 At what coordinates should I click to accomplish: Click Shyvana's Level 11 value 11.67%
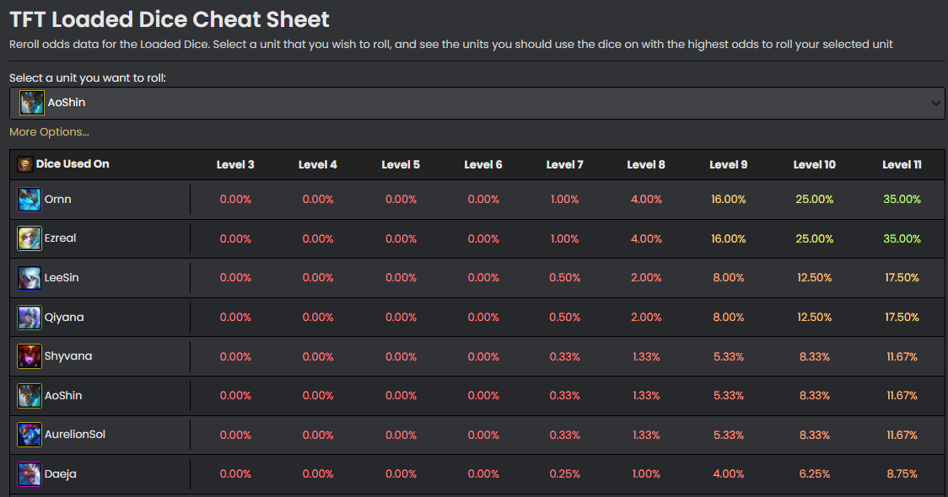(902, 356)
